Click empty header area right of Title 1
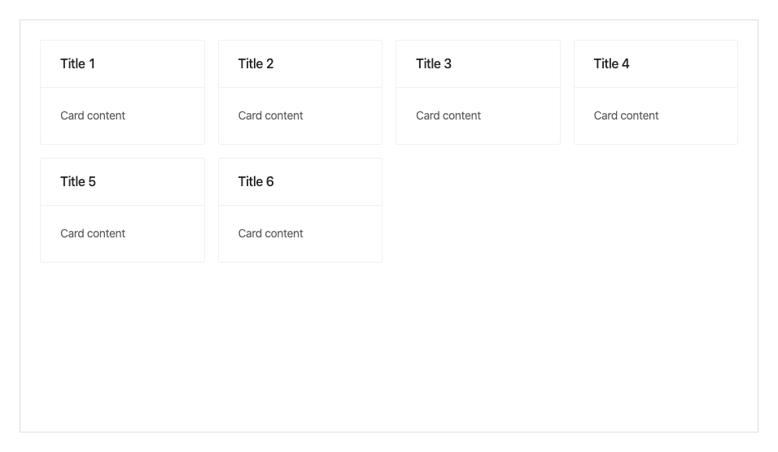 point(149,64)
